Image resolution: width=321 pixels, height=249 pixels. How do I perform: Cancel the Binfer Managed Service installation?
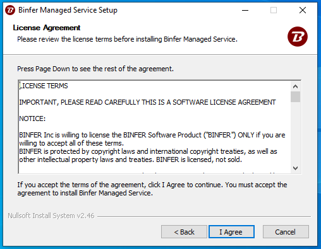[x=286, y=232]
